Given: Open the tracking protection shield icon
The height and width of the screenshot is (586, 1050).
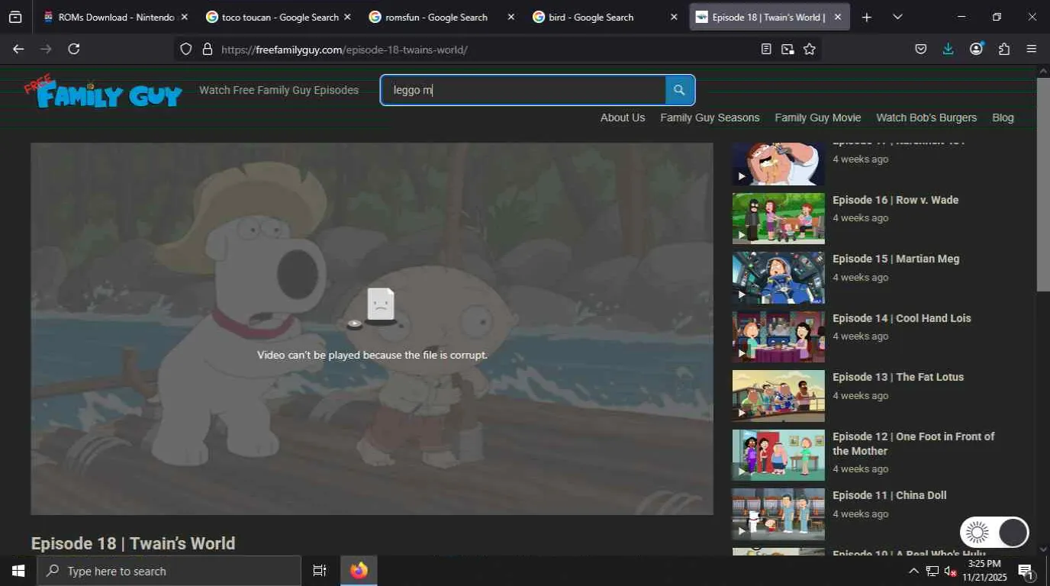Looking at the screenshot, I should tap(186, 49).
